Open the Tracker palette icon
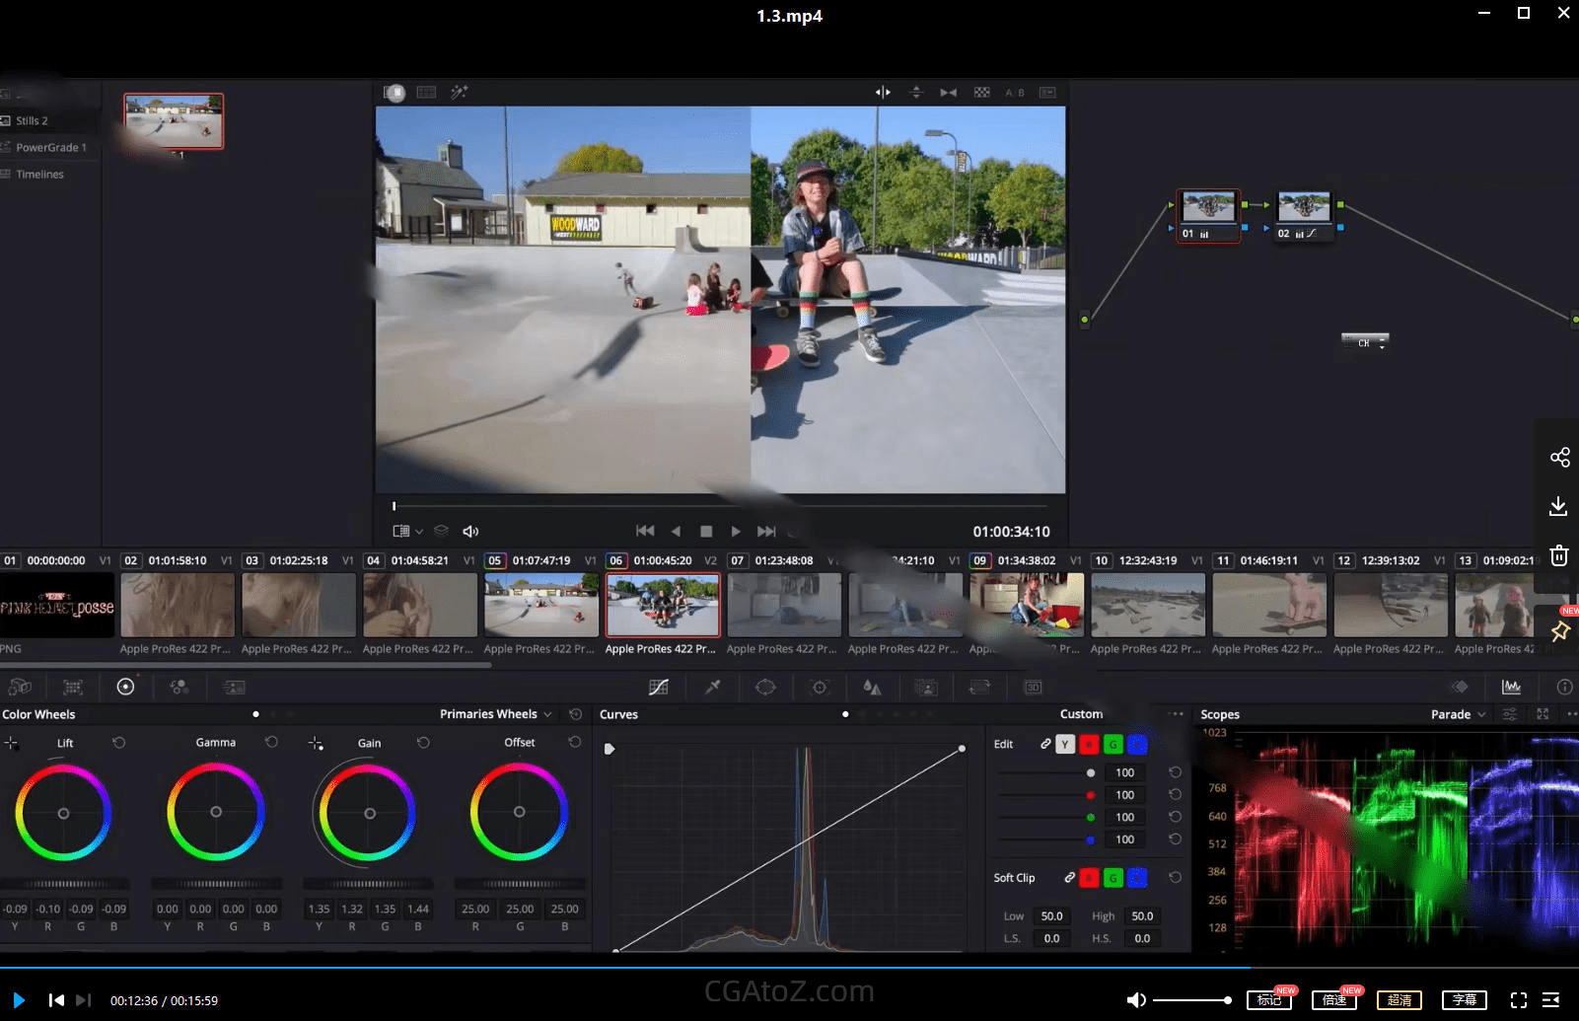This screenshot has width=1579, height=1021. tap(819, 687)
